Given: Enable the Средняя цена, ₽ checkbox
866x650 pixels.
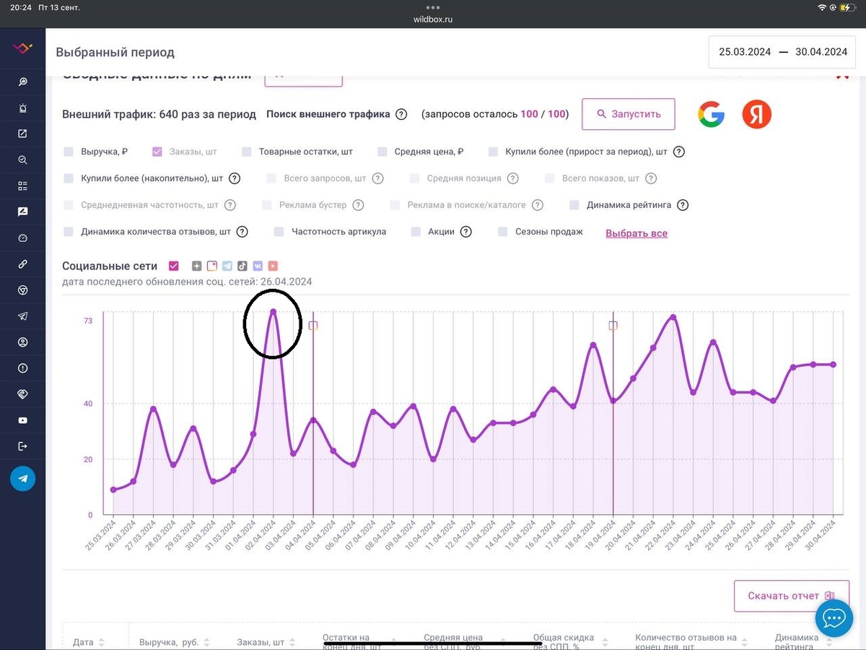Looking at the screenshot, I should [382, 152].
